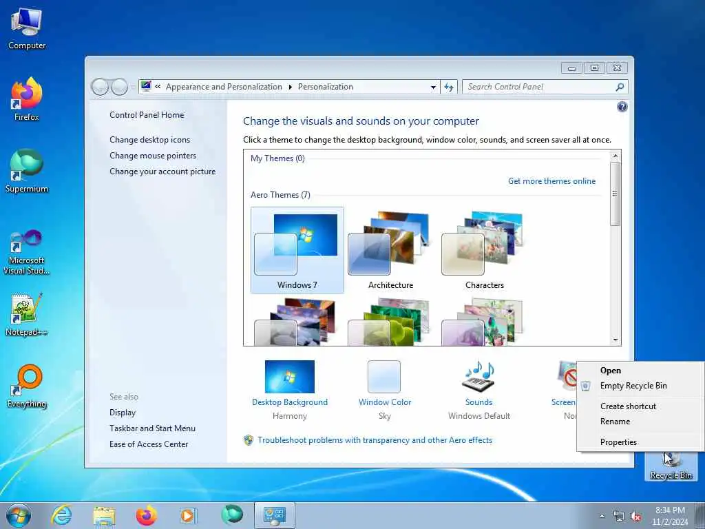This screenshot has width=705, height=529.
Task: Open Ease of Access Center link
Action: (x=149, y=444)
